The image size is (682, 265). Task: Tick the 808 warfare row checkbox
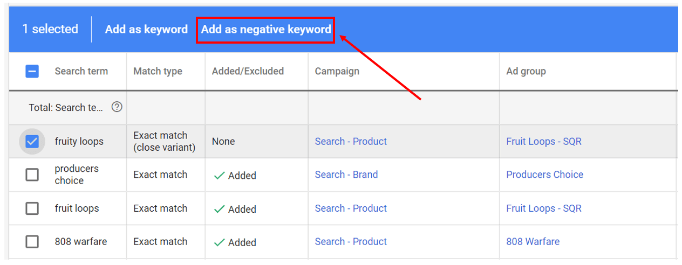tap(32, 242)
